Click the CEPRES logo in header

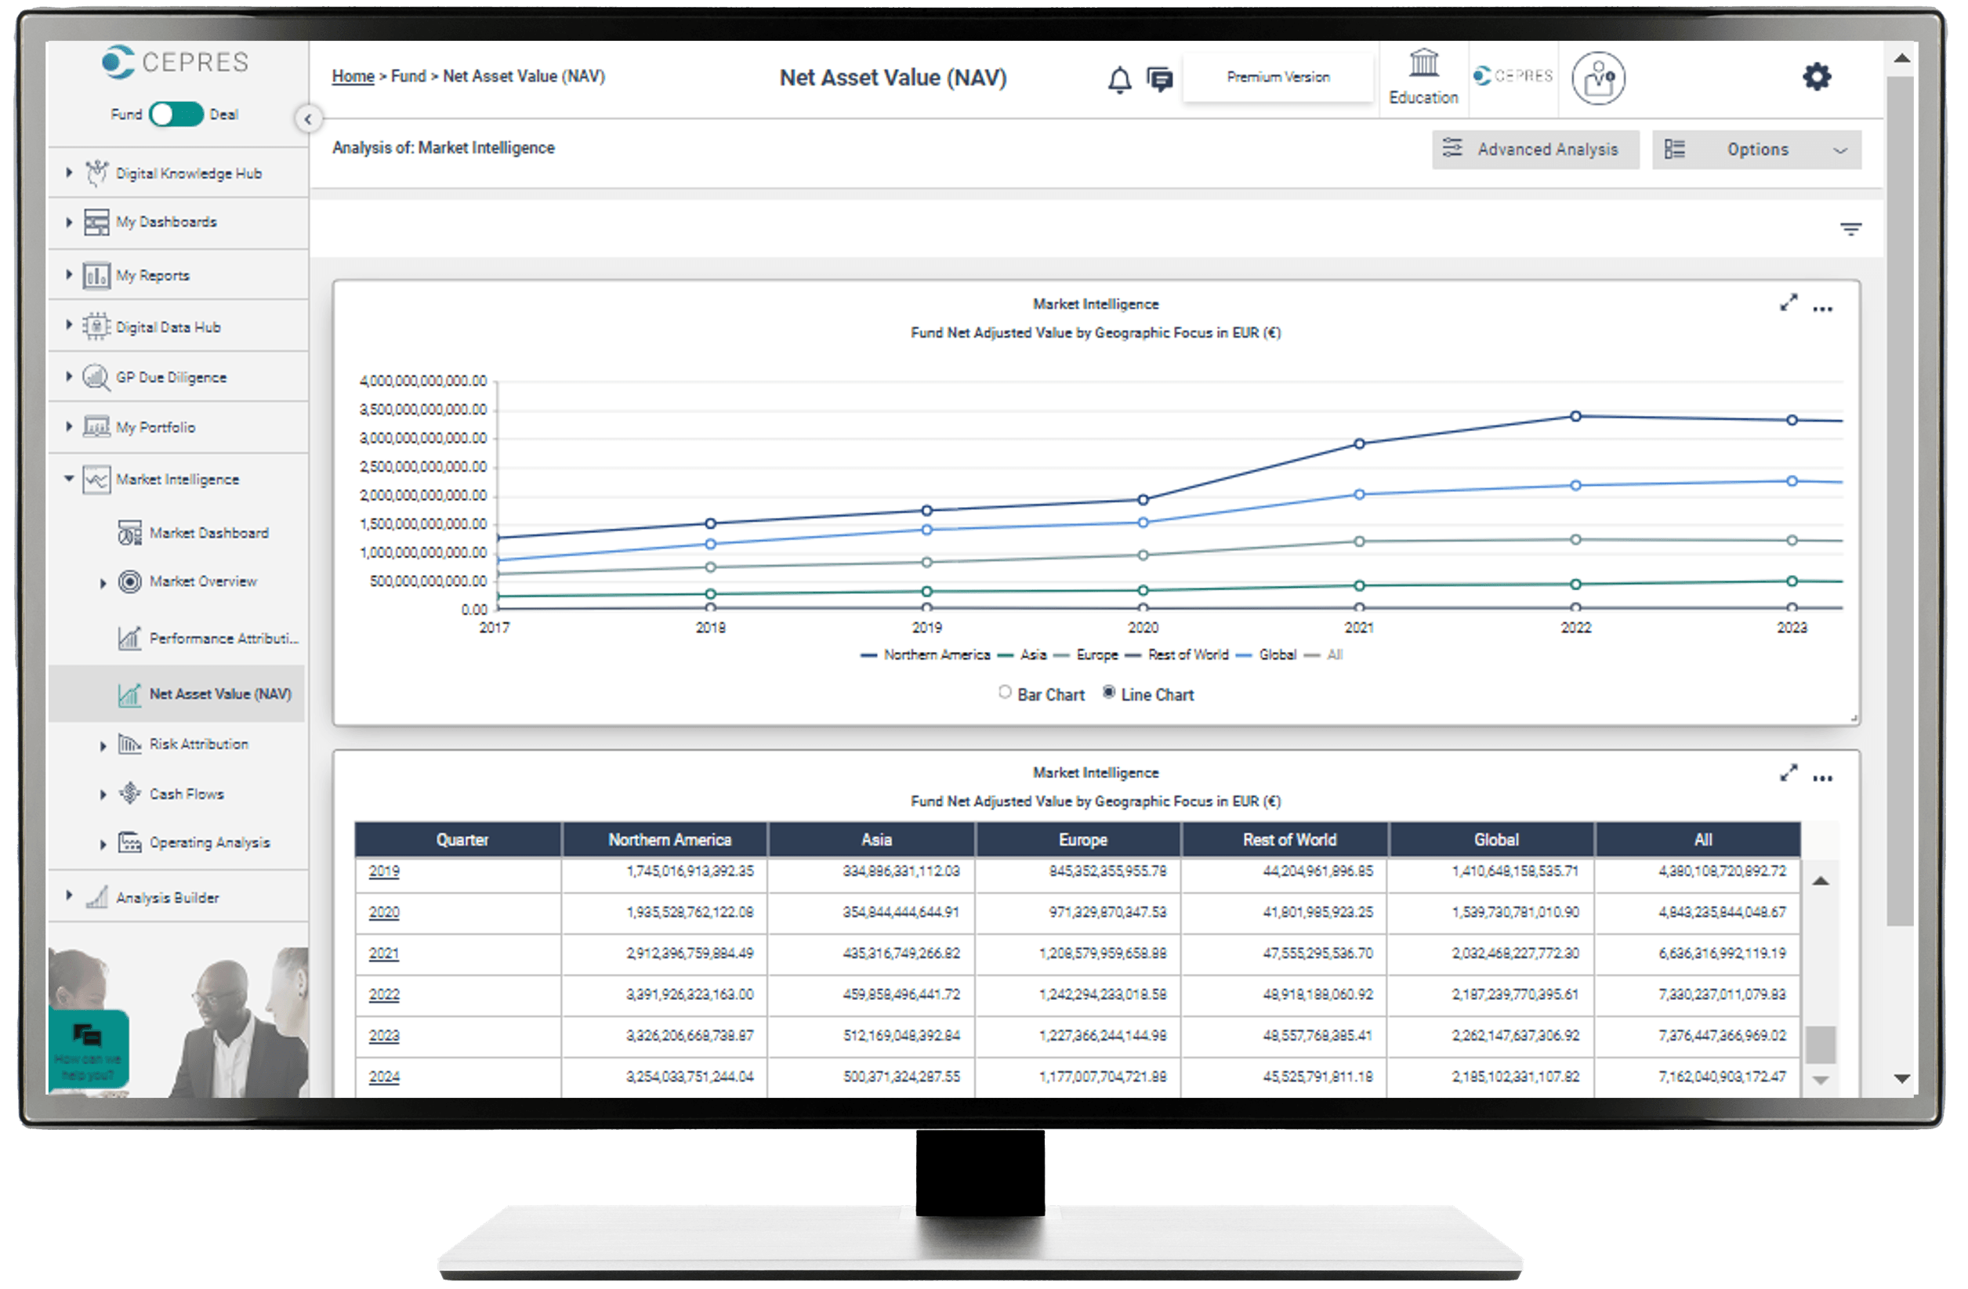pos(1513,75)
